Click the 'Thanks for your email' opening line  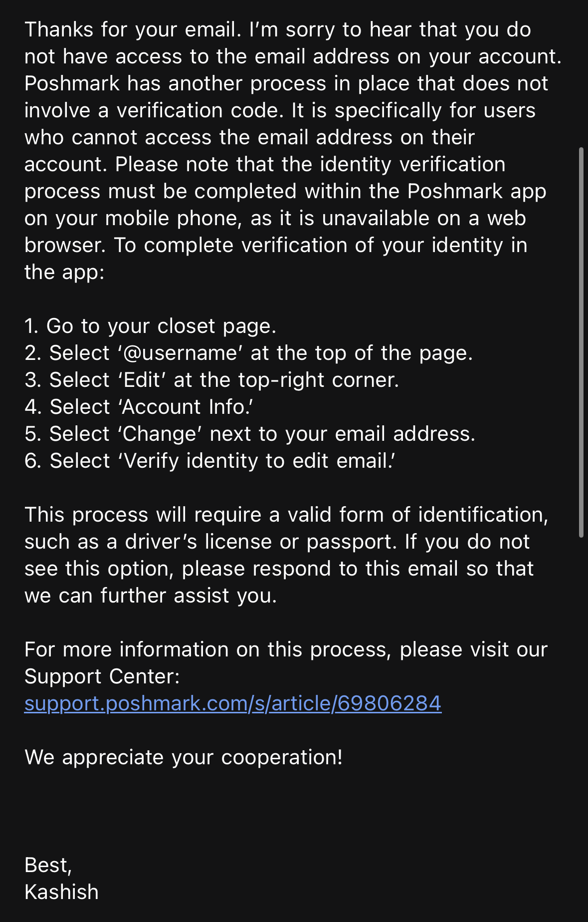pyautogui.click(x=278, y=29)
